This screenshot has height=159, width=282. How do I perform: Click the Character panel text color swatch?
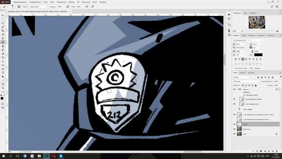click(258, 55)
